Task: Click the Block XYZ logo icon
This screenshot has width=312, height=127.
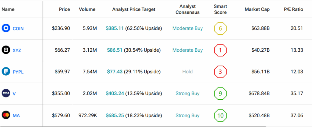Action: pyautogui.click(x=5, y=50)
